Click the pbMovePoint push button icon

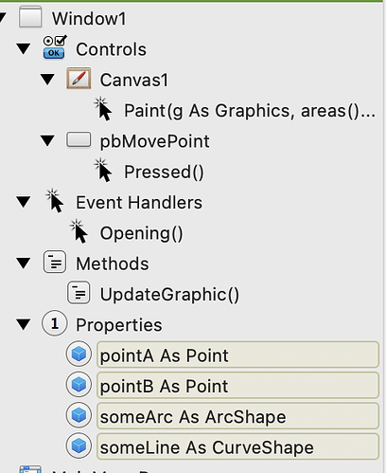(x=79, y=140)
